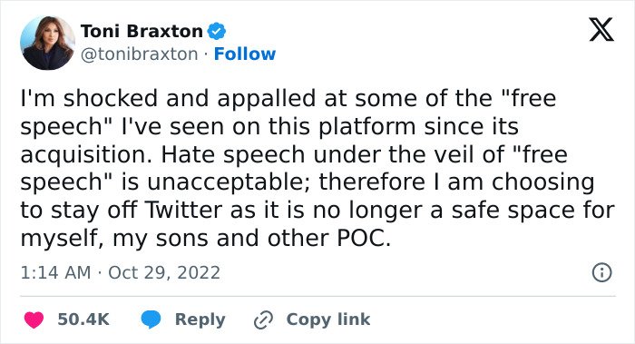Image resolution: width=635 pixels, height=344 pixels.
Task: Open Toni Braxton's profile picture
Action: point(48,43)
